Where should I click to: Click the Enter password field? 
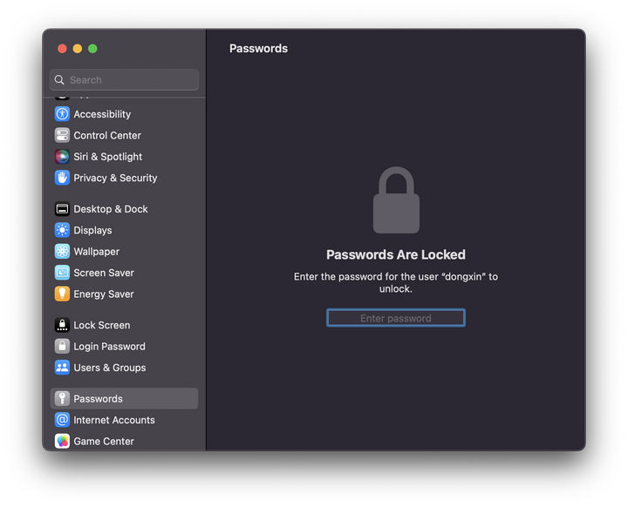(396, 318)
